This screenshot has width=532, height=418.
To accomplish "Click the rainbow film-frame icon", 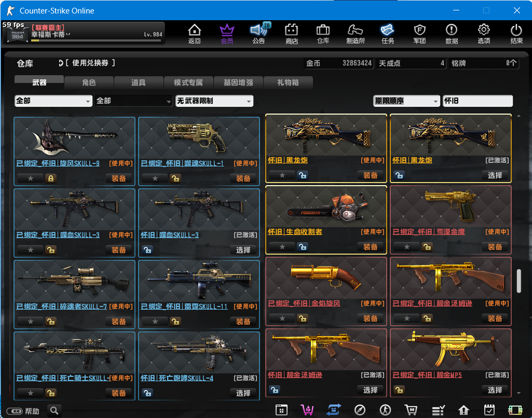I will click(x=515, y=410).
